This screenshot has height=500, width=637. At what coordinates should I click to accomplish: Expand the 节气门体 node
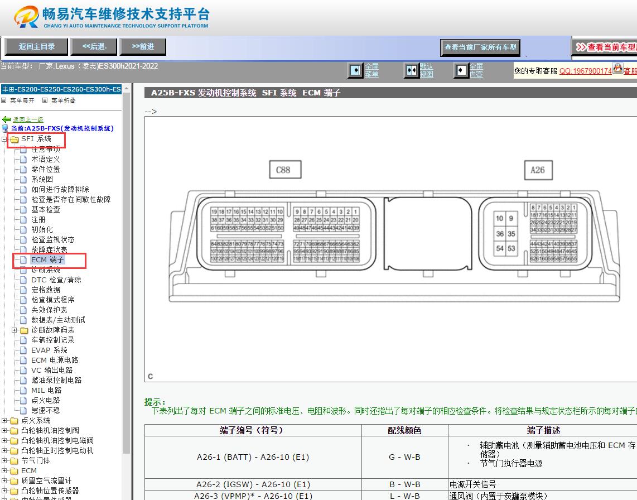[x=4, y=460]
